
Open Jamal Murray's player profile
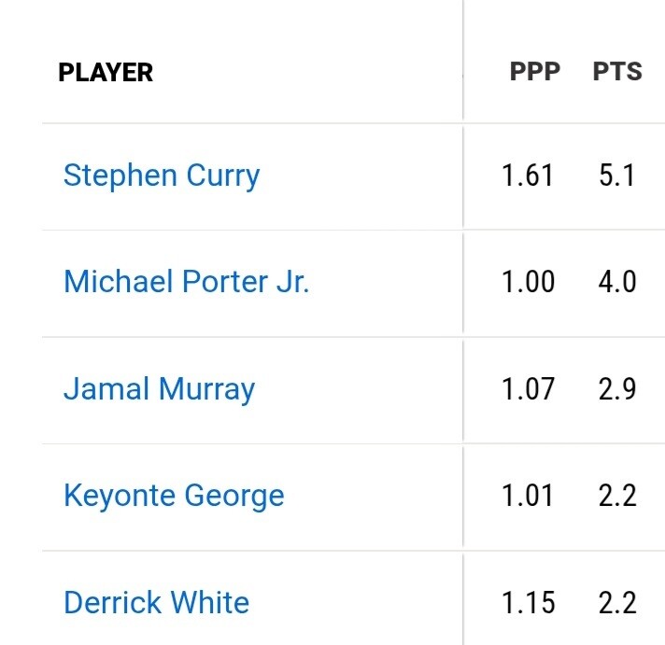click(x=159, y=389)
